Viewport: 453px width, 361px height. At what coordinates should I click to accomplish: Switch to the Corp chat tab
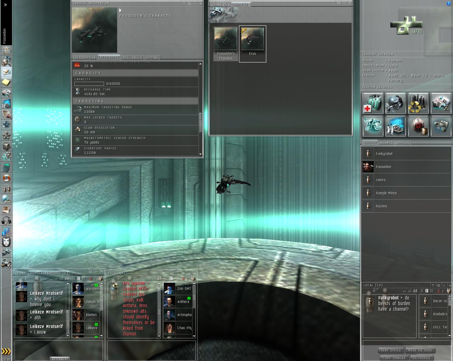click(22, 274)
